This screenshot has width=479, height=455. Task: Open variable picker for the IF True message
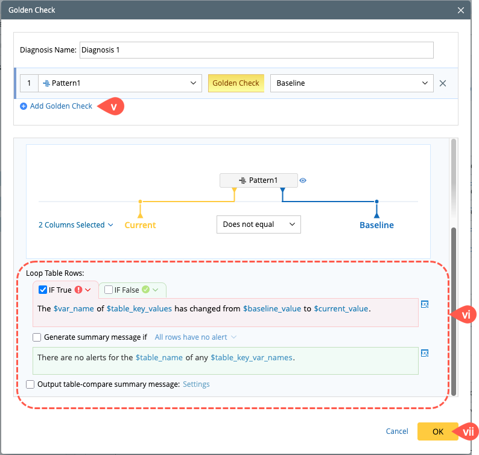click(425, 304)
